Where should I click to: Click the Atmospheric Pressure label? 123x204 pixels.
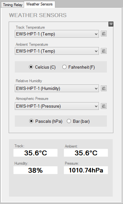click(32, 99)
